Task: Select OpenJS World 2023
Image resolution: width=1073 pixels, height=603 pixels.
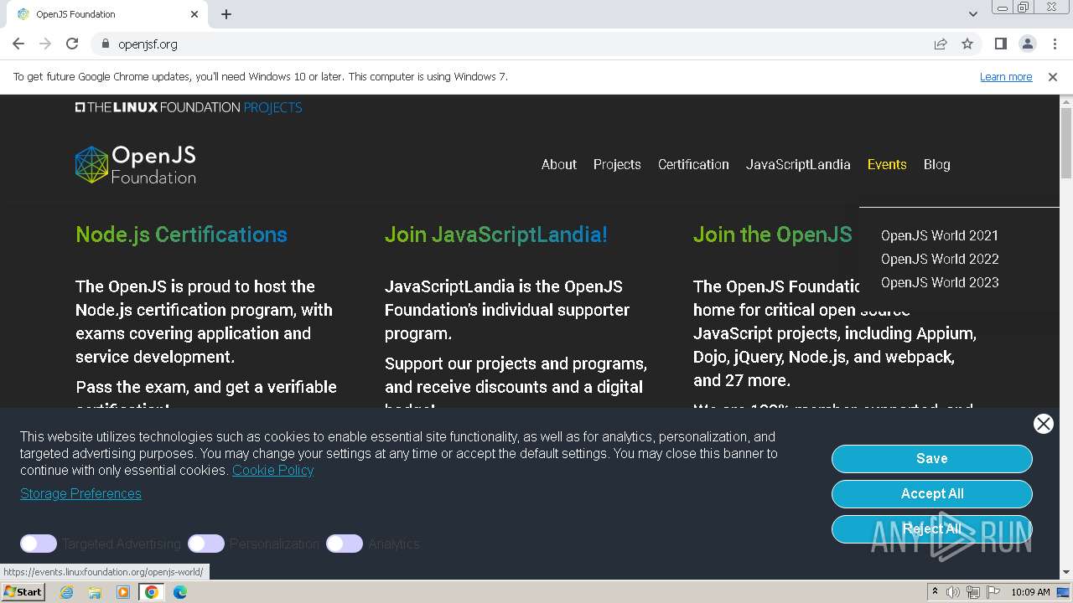Action: pos(940,283)
